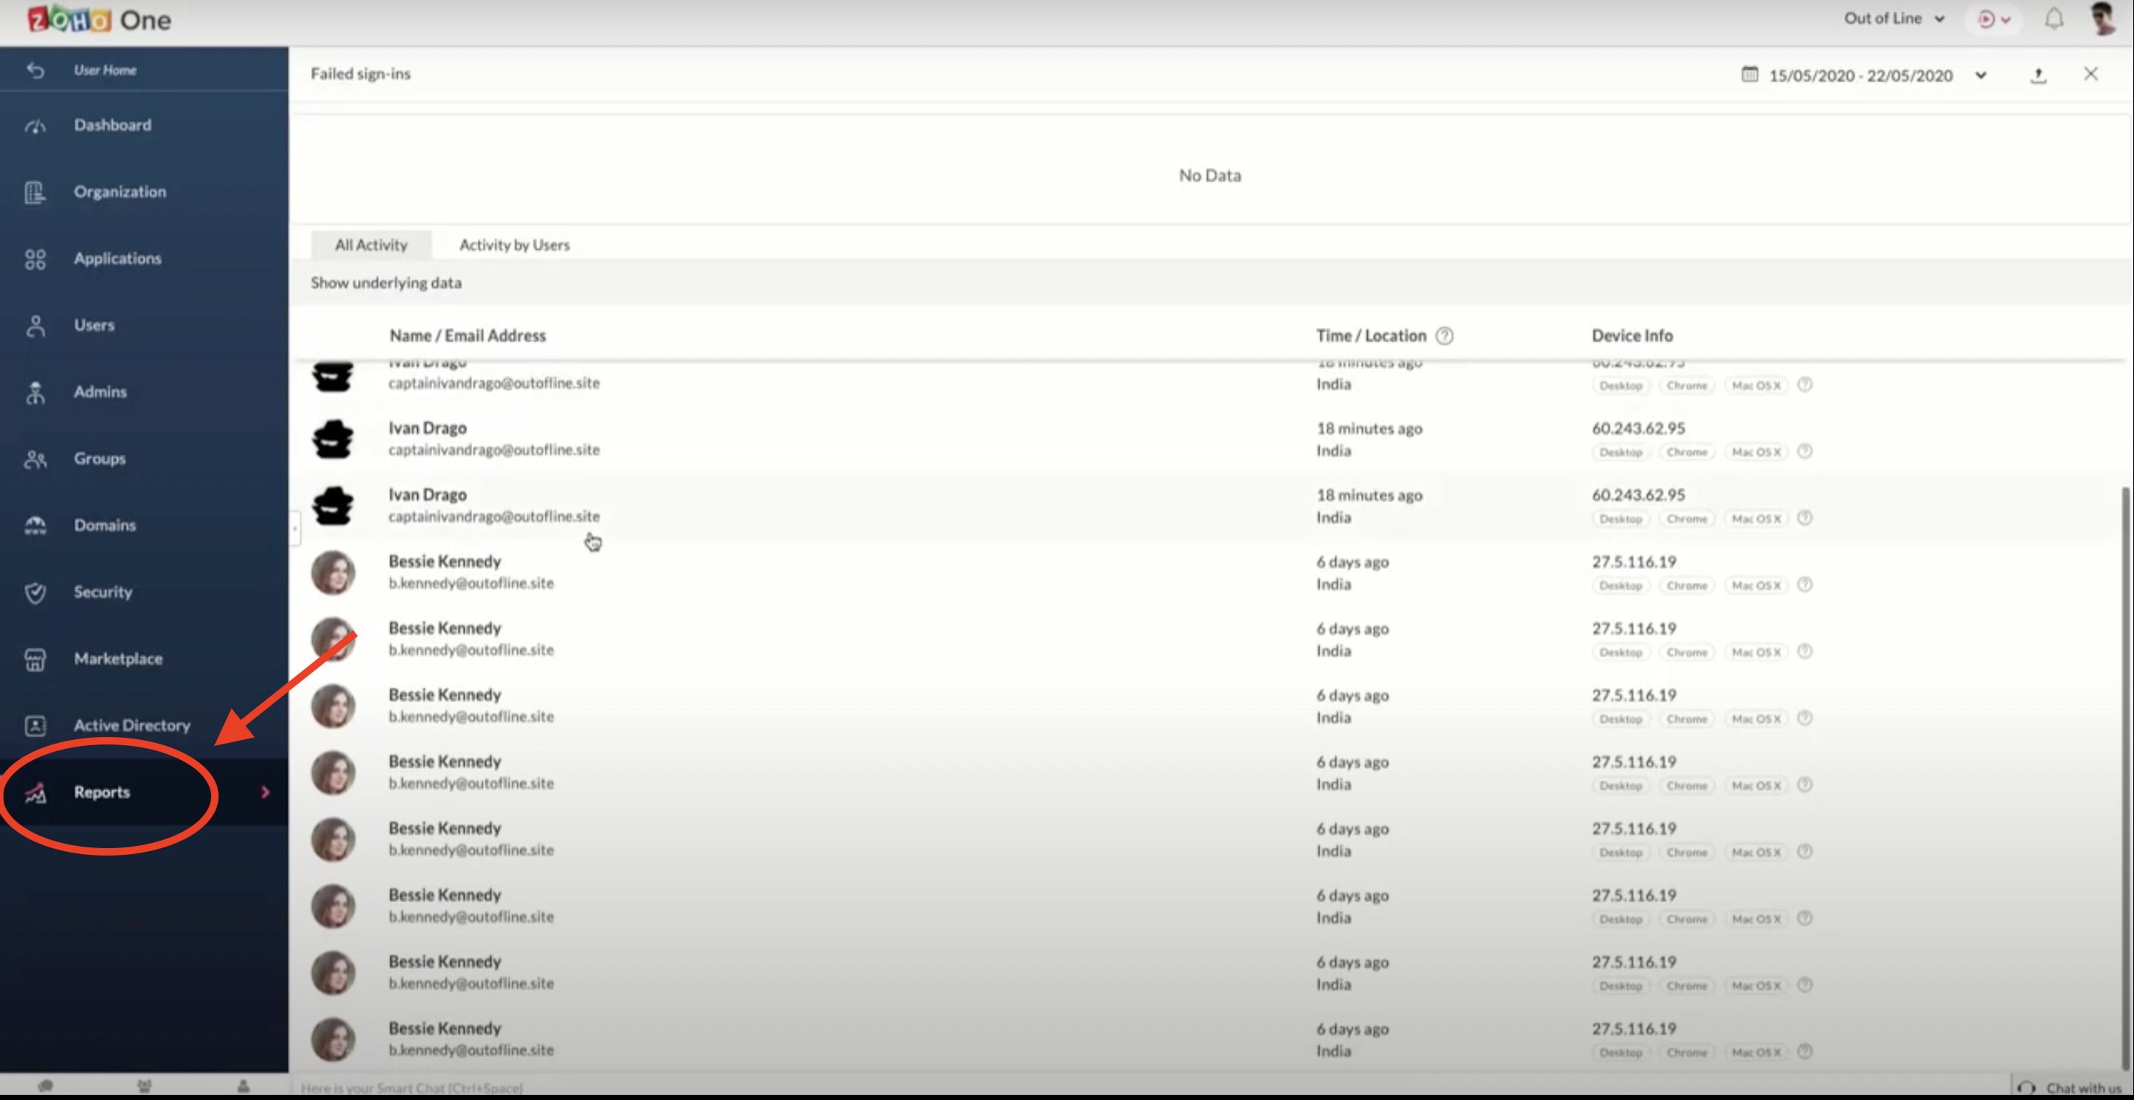This screenshot has width=2134, height=1100.
Task: Click the vertical scrollbar of the activity list
Action: [x=2126, y=779]
